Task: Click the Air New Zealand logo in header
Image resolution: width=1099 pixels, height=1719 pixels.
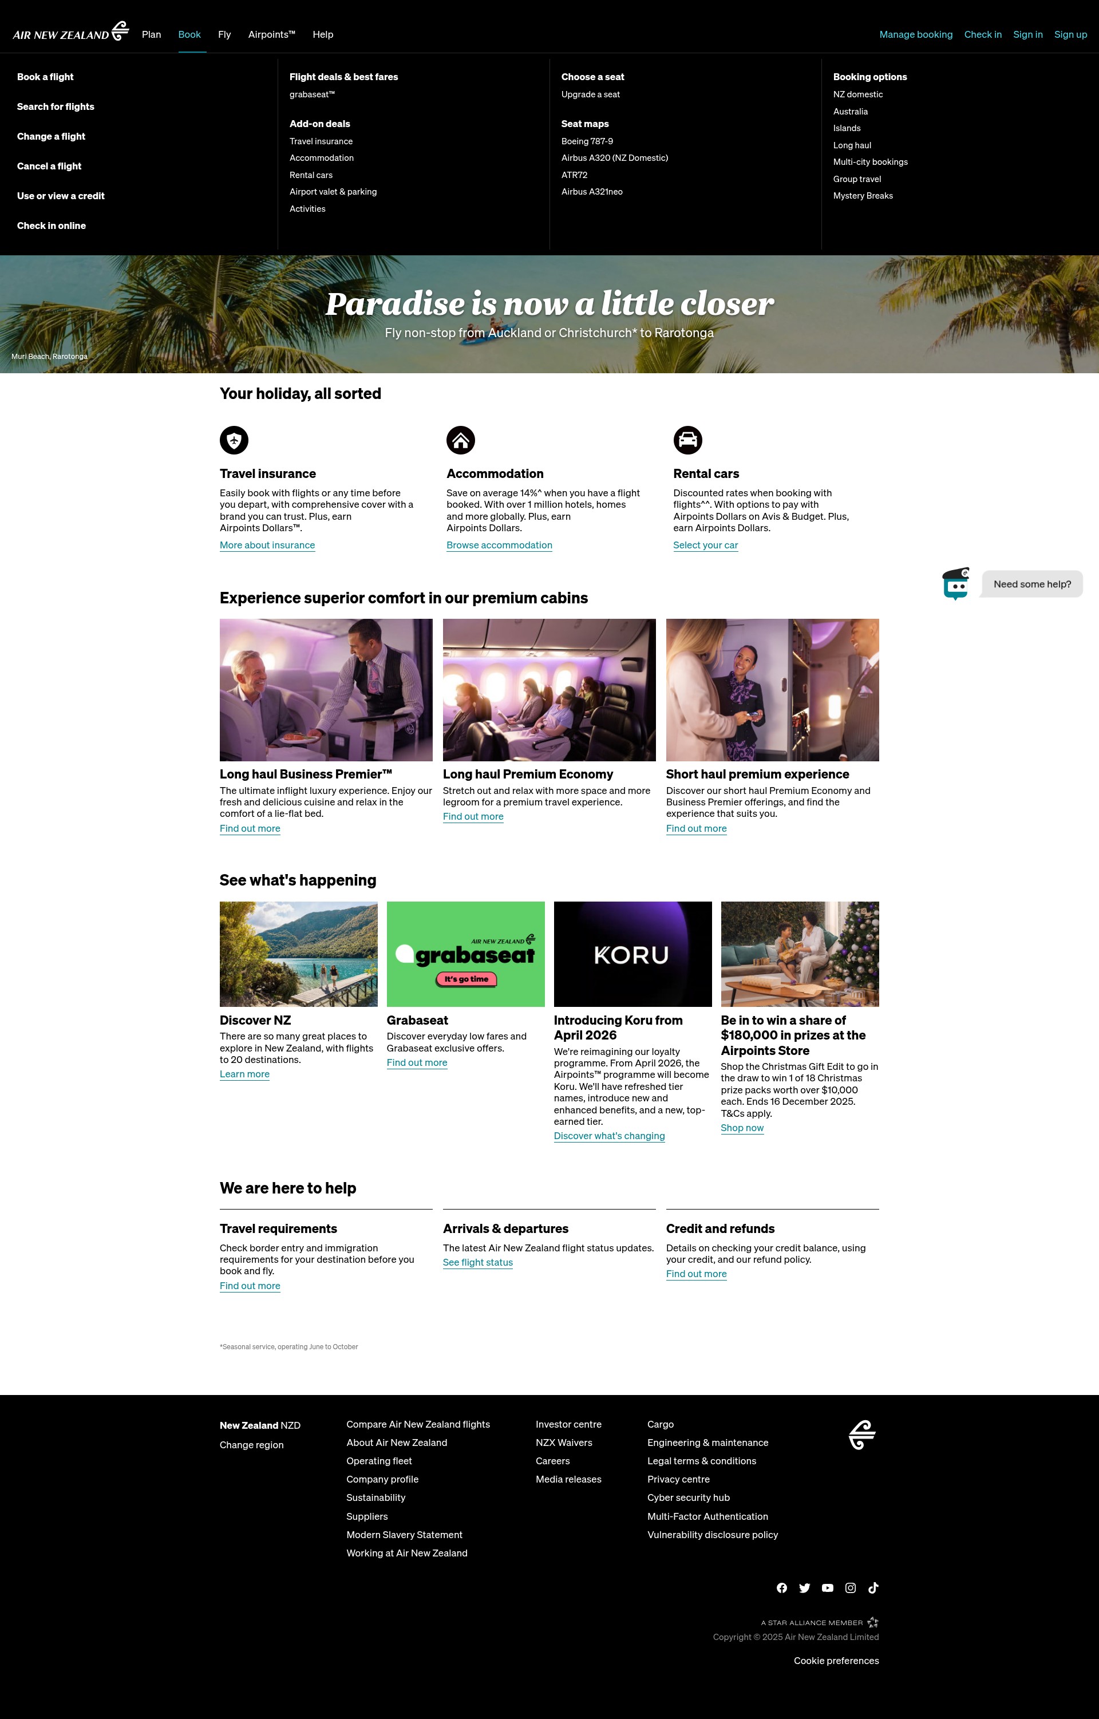Action: [x=70, y=31]
